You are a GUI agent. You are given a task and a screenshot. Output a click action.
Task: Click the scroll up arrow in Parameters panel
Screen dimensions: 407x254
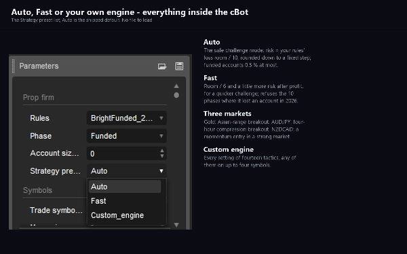[x=176, y=86]
